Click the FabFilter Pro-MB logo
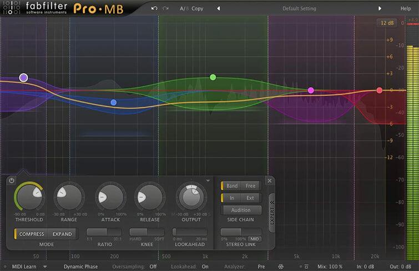 pos(63,8)
